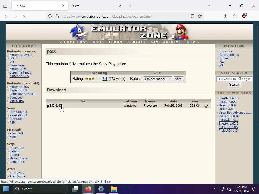The image size is (259, 194).
Task: Open Firefox from the taskbar
Action: [x=88, y=189]
